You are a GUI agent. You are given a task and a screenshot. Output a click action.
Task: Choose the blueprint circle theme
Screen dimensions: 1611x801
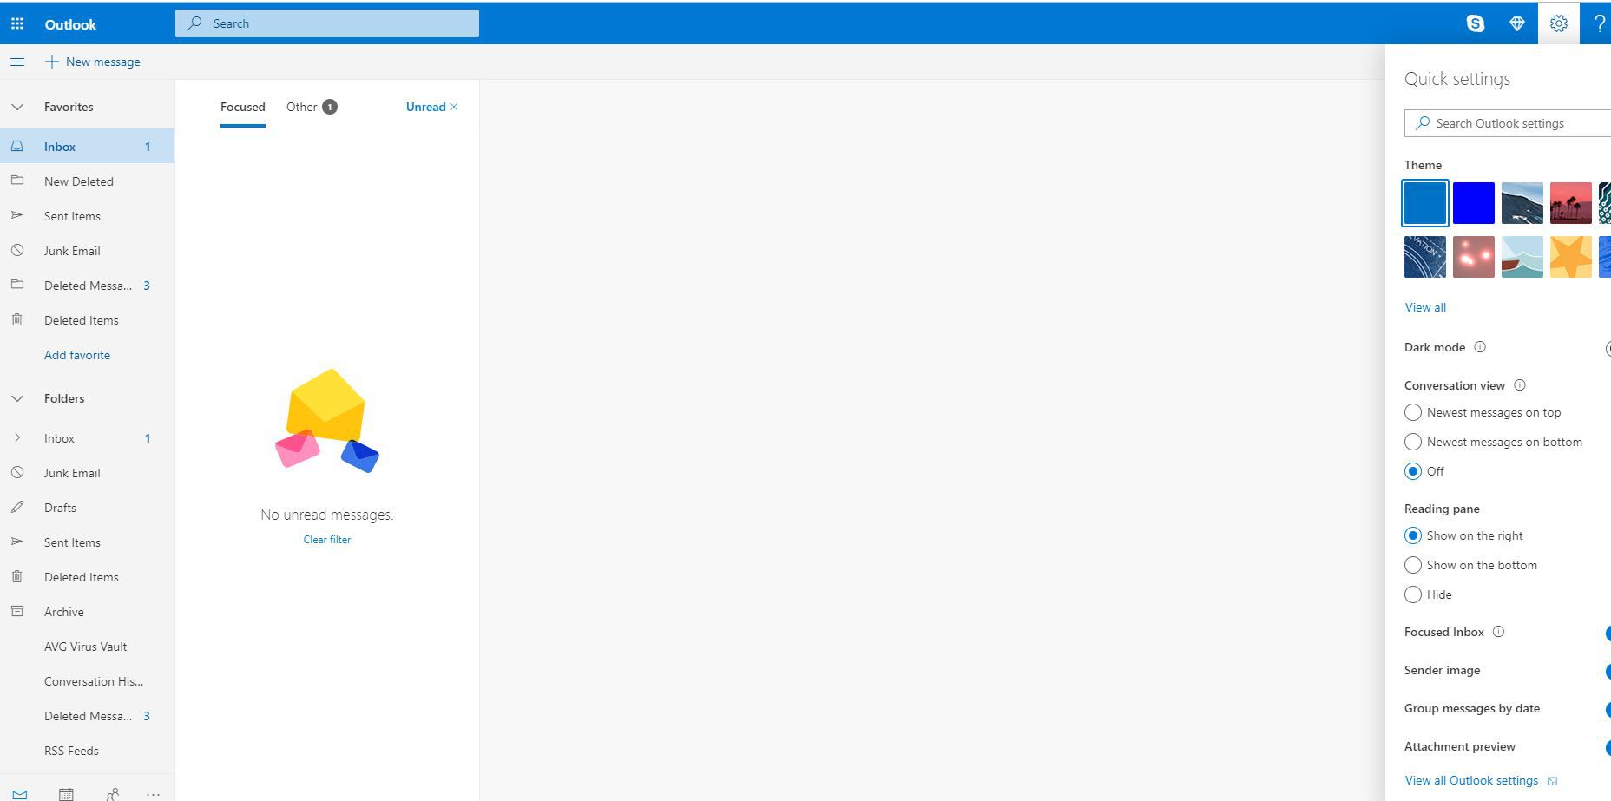(x=1425, y=257)
